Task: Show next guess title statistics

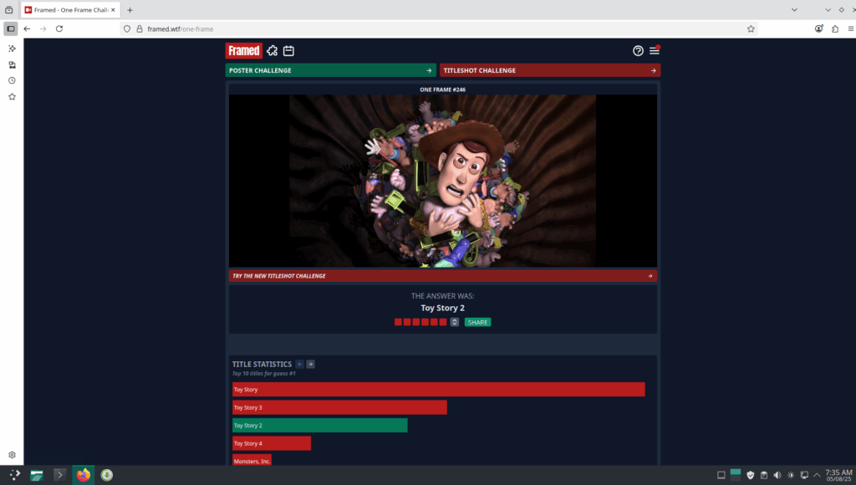Action: (x=311, y=365)
